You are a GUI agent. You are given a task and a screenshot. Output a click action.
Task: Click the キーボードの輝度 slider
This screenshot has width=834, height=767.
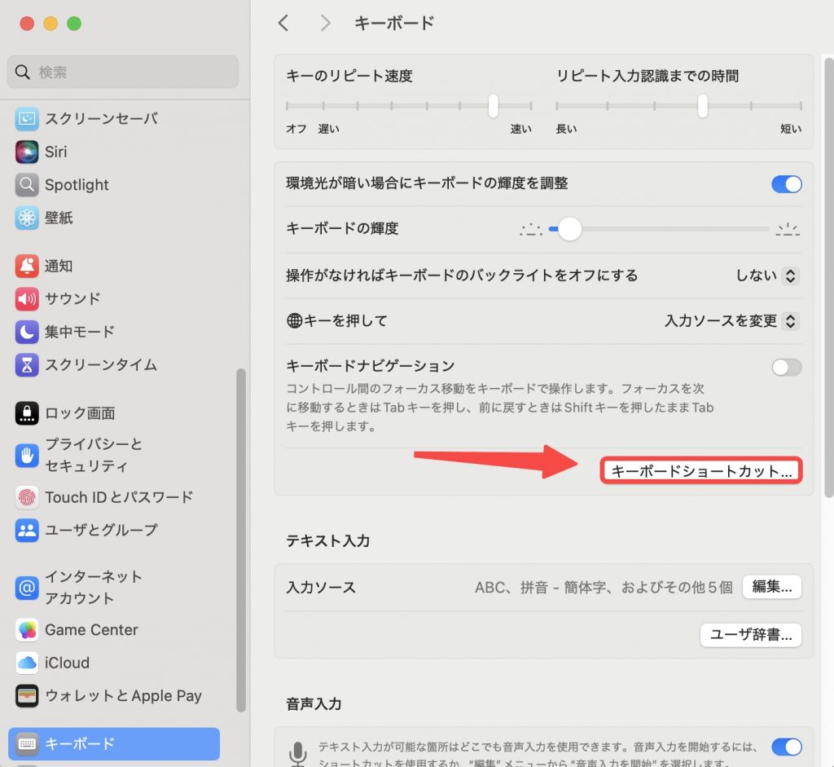[x=658, y=229]
